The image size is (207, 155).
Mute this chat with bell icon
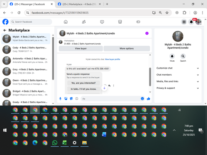[x=172, y=56]
